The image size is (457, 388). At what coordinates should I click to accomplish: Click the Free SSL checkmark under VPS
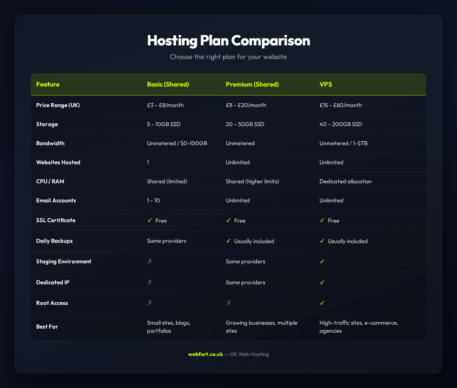coord(322,220)
